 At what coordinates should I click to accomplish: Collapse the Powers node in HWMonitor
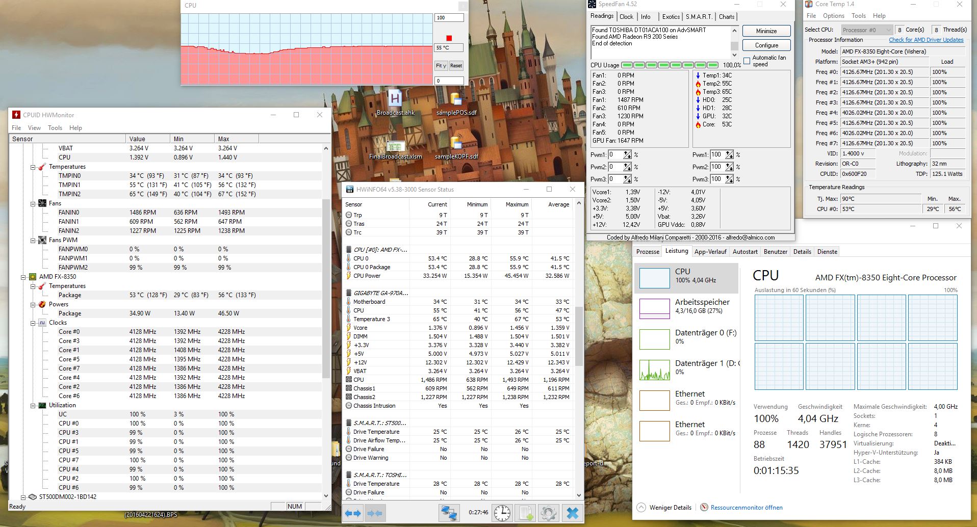tap(33, 305)
